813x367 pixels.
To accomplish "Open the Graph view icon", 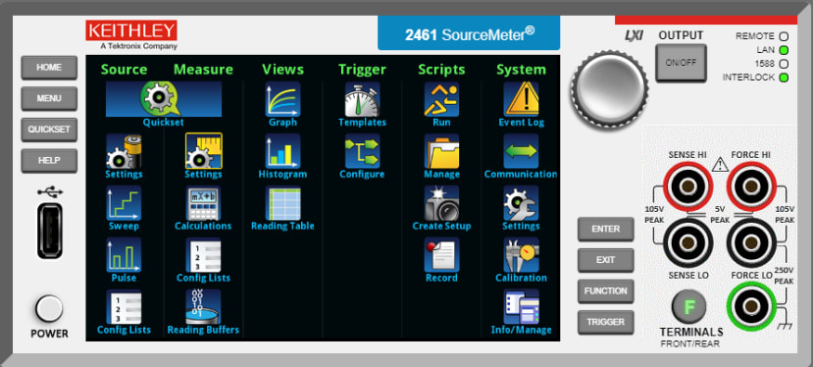I will 282,99.
